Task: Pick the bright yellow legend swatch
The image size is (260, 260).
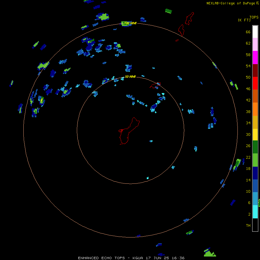Action: 255,135
